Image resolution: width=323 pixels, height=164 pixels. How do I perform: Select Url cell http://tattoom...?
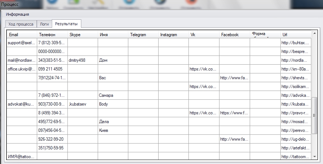click(x=296, y=156)
